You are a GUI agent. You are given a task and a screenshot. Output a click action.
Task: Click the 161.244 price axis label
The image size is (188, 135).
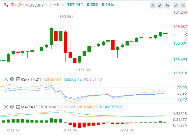180,12
